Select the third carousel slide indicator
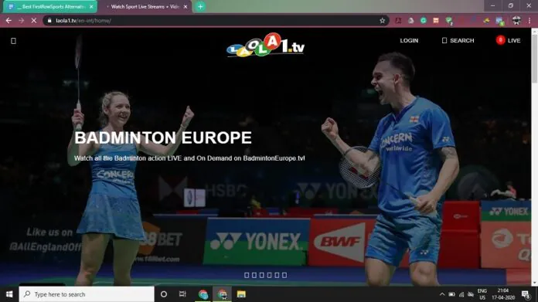 (262, 275)
